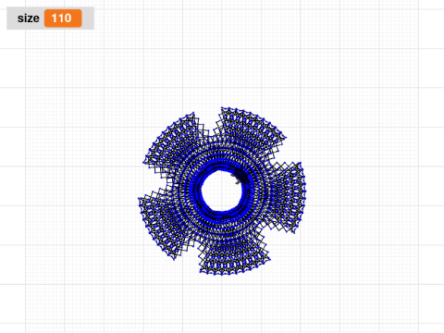
Task: Click the gray edge of the size monitor
Action: click(x=88, y=18)
